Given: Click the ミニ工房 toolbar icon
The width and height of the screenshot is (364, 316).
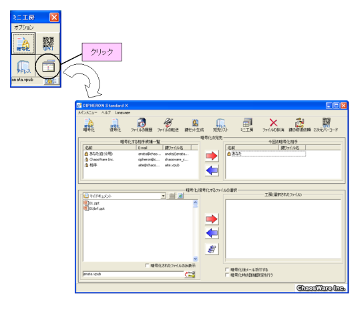Looking at the screenshot, I should (247, 125).
